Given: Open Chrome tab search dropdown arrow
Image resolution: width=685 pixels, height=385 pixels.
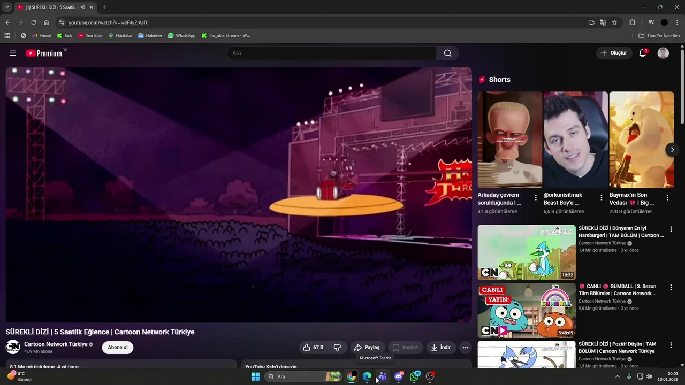Looking at the screenshot, I should [x=7, y=7].
